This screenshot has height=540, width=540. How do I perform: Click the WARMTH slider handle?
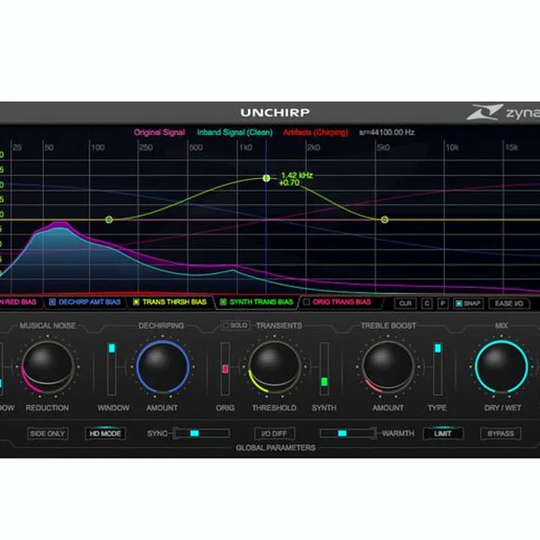click(342, 433)
